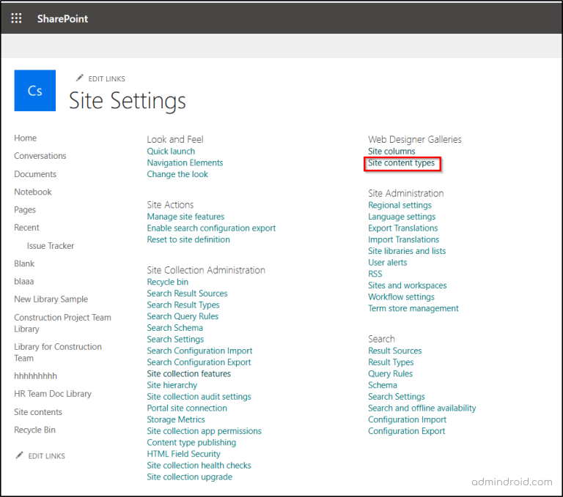Image resolution: width=563 pixels, height=497 pixels.
Task: Open Configuration Import under Search
Action: click(407, 419)
